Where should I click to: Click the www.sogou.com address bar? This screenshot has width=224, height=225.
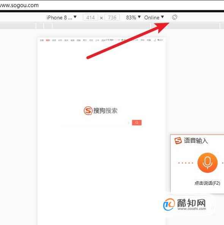pos(112,5)
